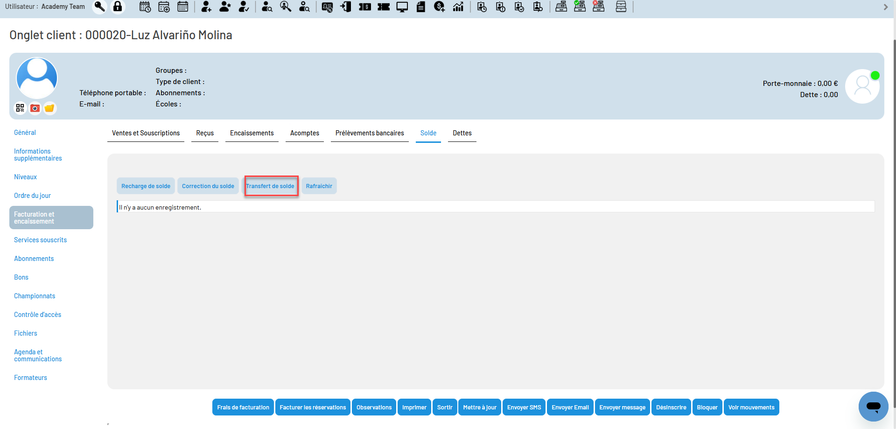This screenshot has height=429, width=896.
Task: Open the Général sidebar section
Action: (25, 133)
